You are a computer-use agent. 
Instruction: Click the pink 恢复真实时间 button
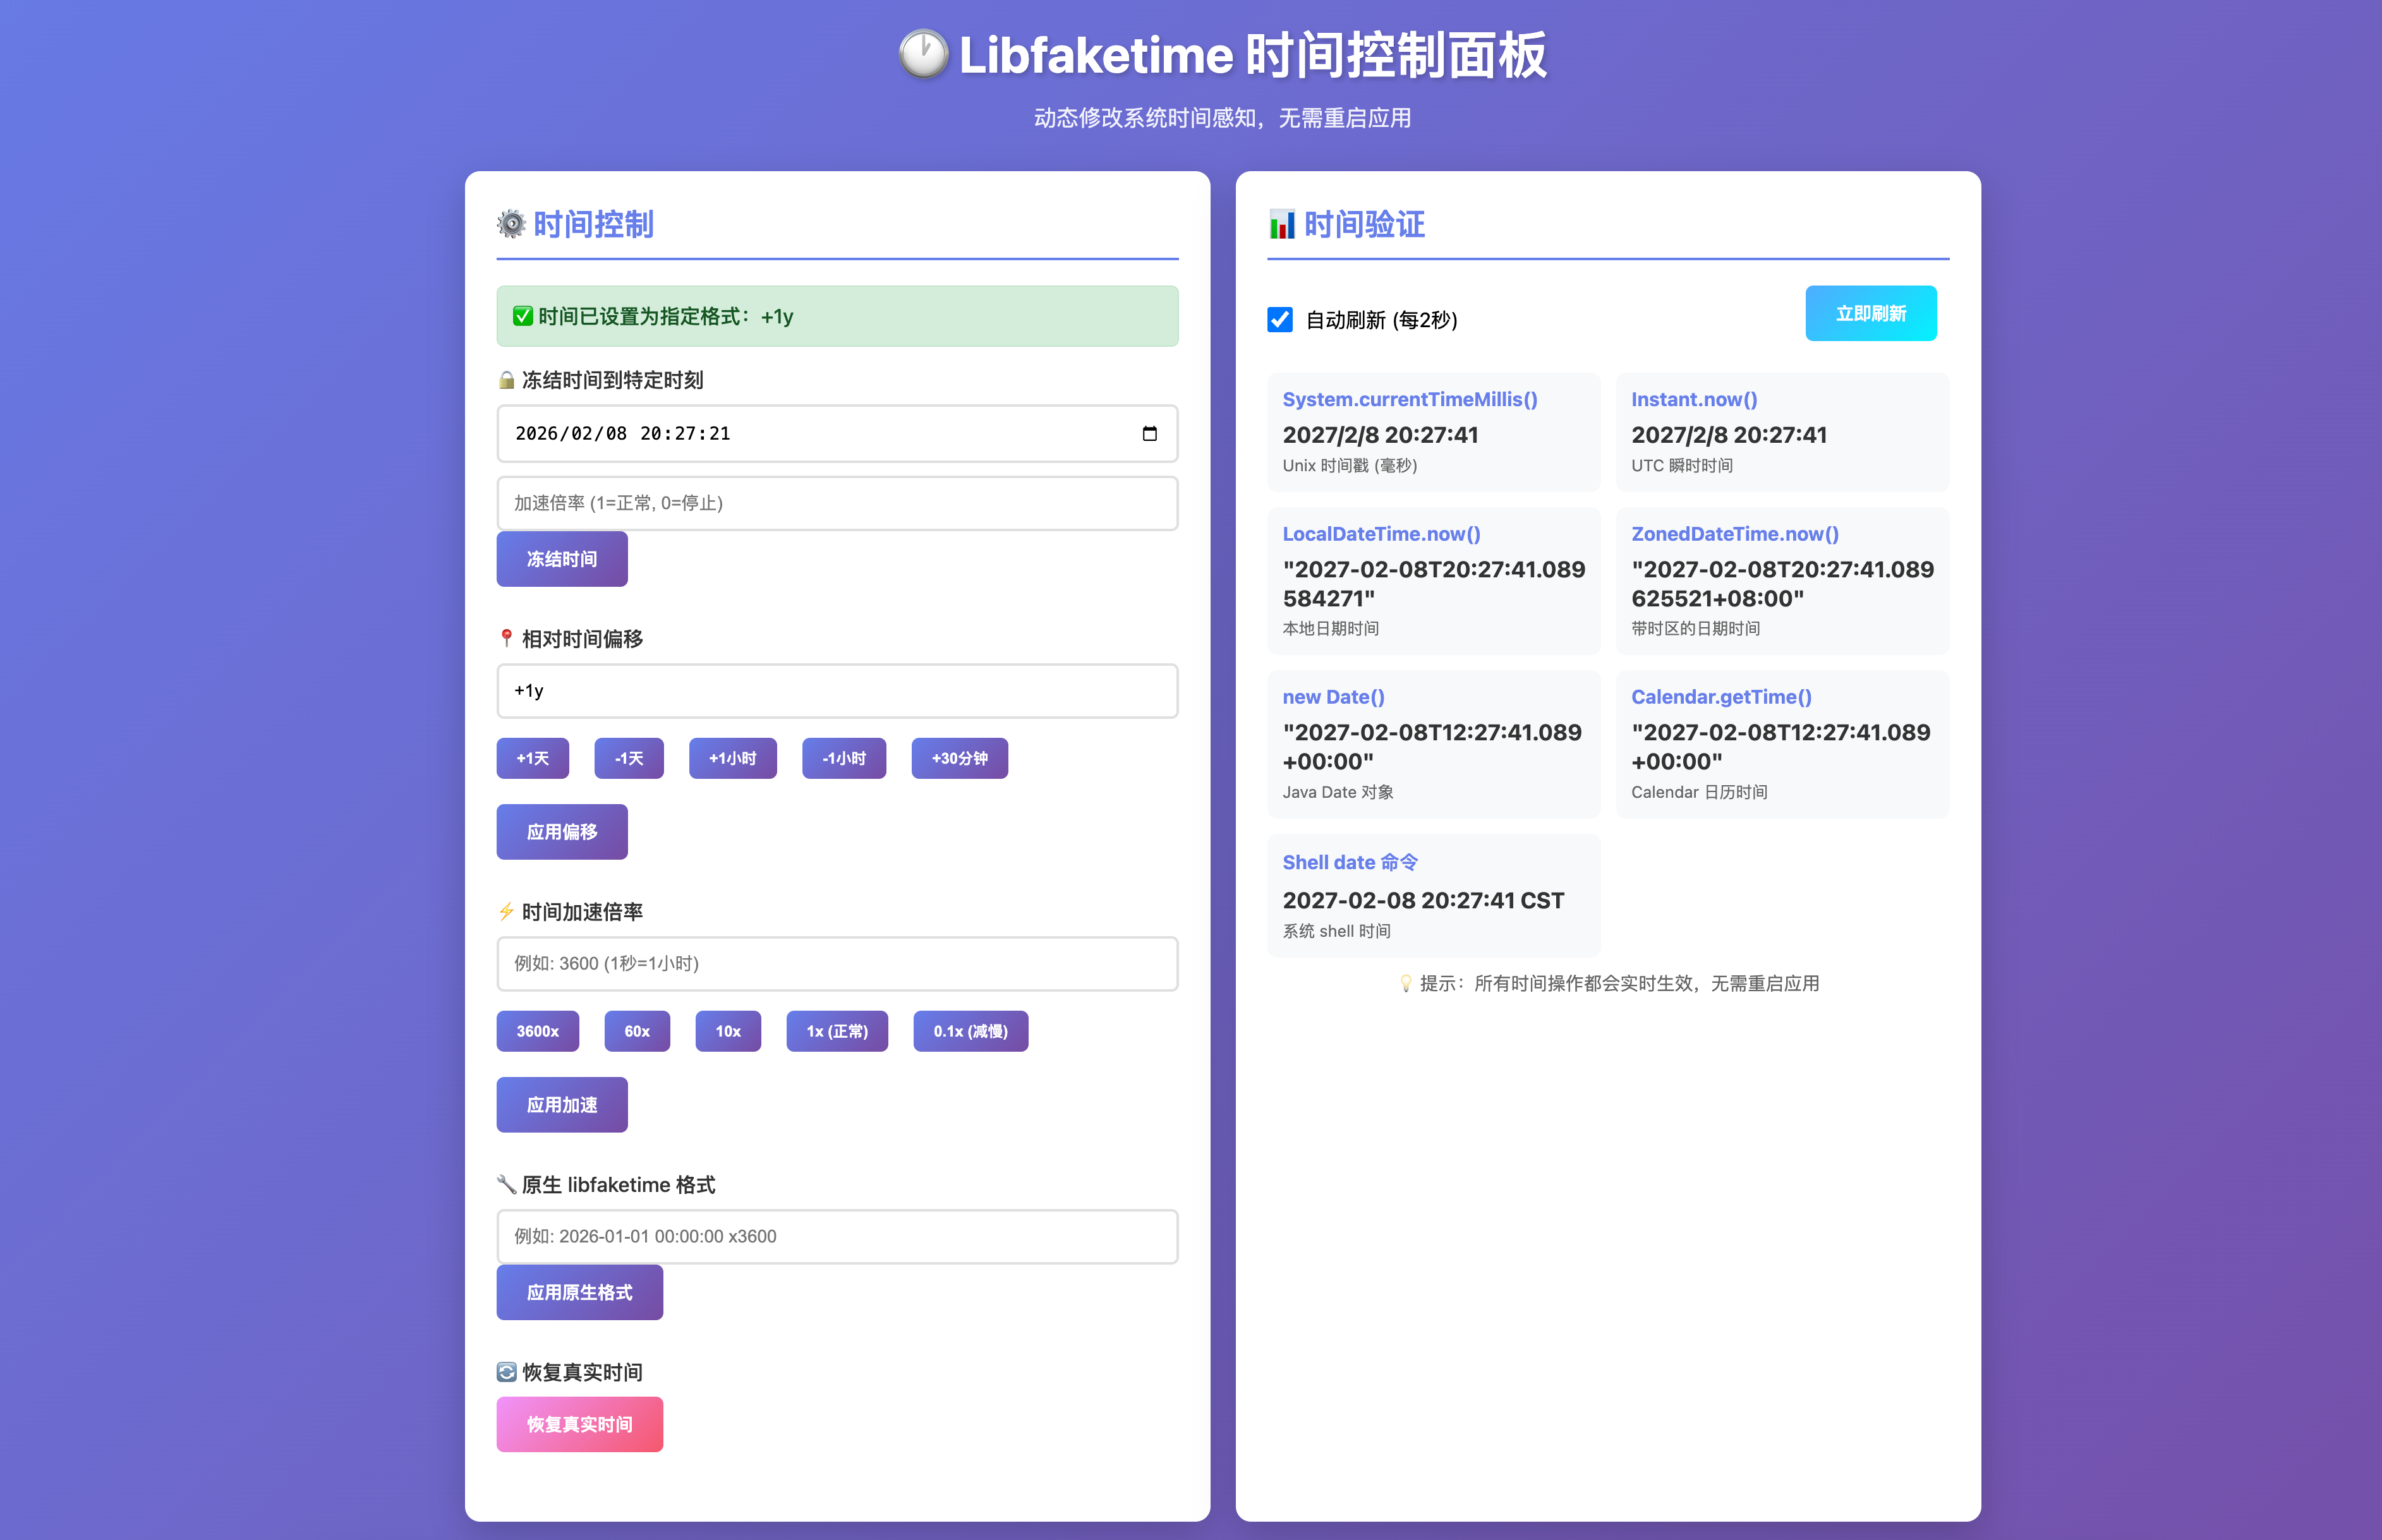[579, 1423]
